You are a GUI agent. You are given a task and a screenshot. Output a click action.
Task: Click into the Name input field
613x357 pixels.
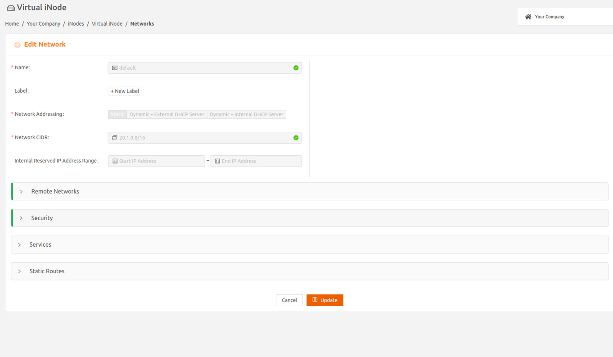click(x=205, y=68)
